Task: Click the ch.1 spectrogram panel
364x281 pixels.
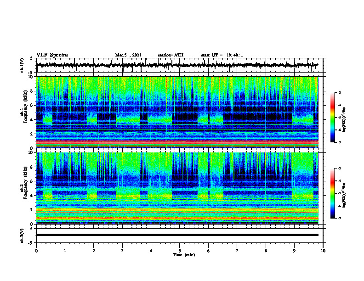Action: coord(177,112)
